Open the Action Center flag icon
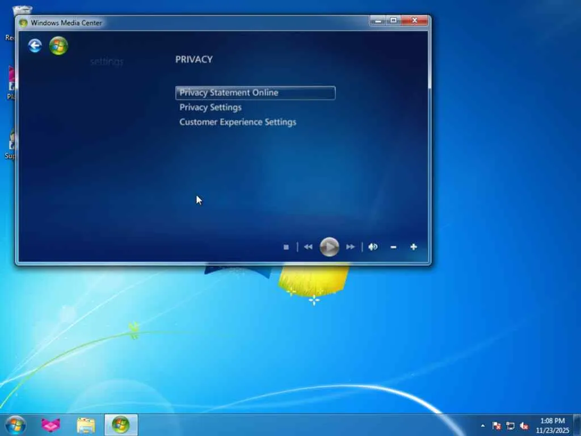Viewport: 581px width, 436px height. (x=496, y=426)
